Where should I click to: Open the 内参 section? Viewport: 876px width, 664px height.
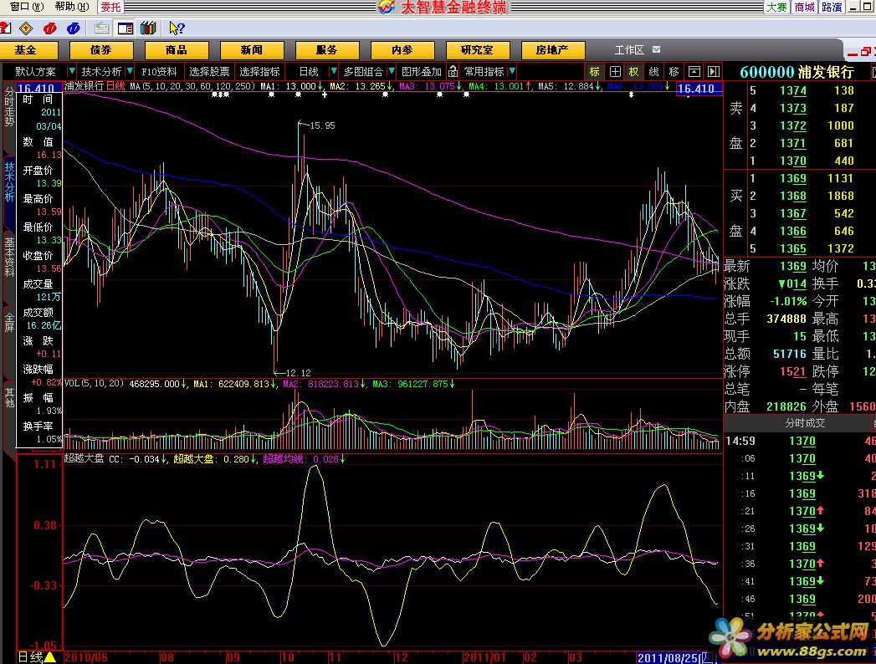(402, 50)
